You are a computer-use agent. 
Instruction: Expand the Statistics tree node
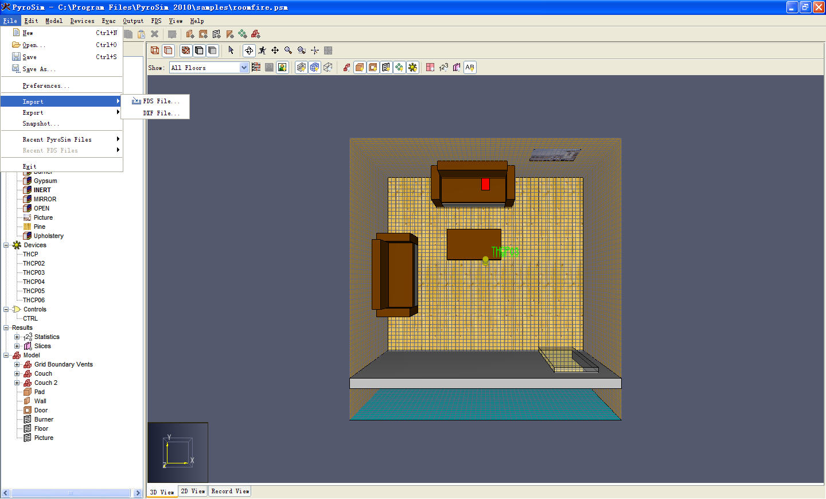tap(17, 337)
